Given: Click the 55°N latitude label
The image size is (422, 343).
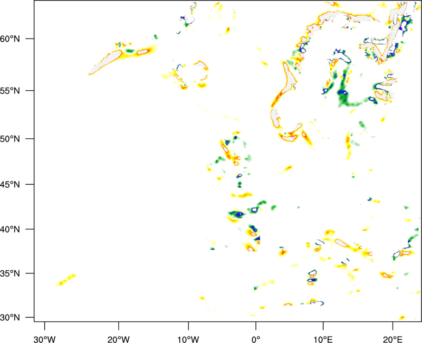Looking at the screenshot, I should (10, 91).
